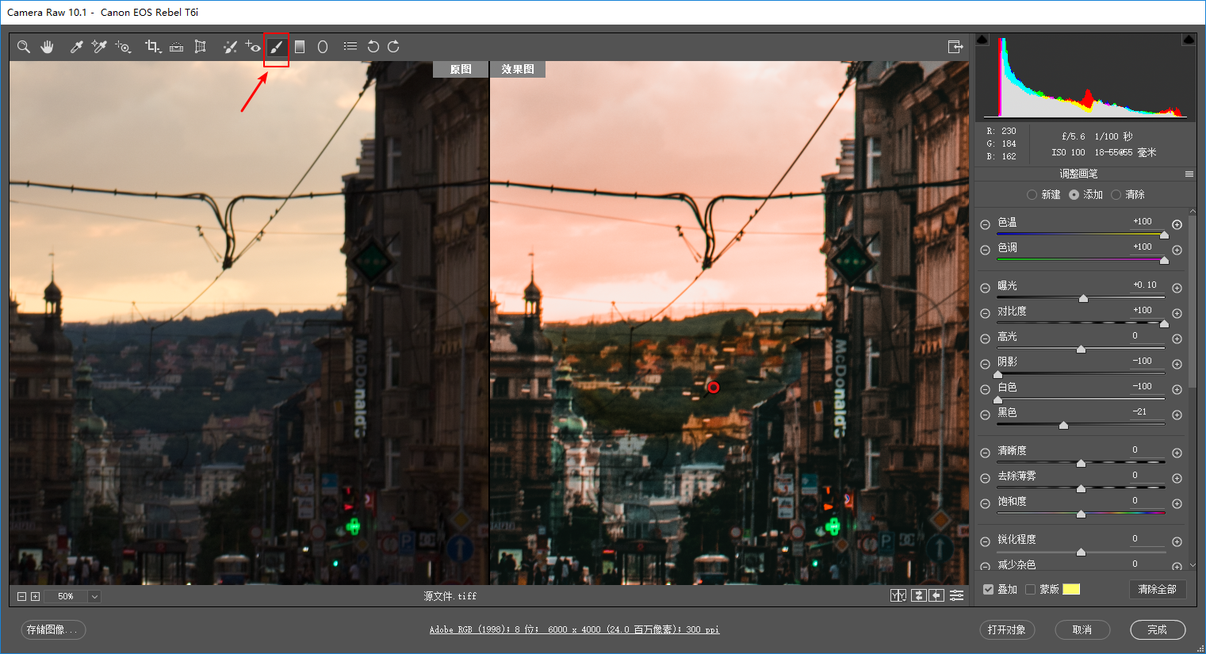Click the zoom out minus button
This screenshot has width=1206, height=654.
point(22,596)
